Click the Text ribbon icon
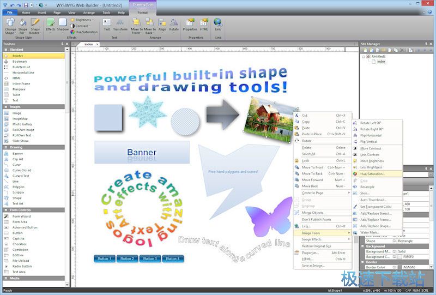 [x=107, y=25]
